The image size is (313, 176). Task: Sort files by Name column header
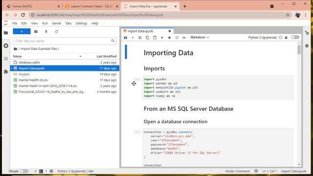coord(48,56)
